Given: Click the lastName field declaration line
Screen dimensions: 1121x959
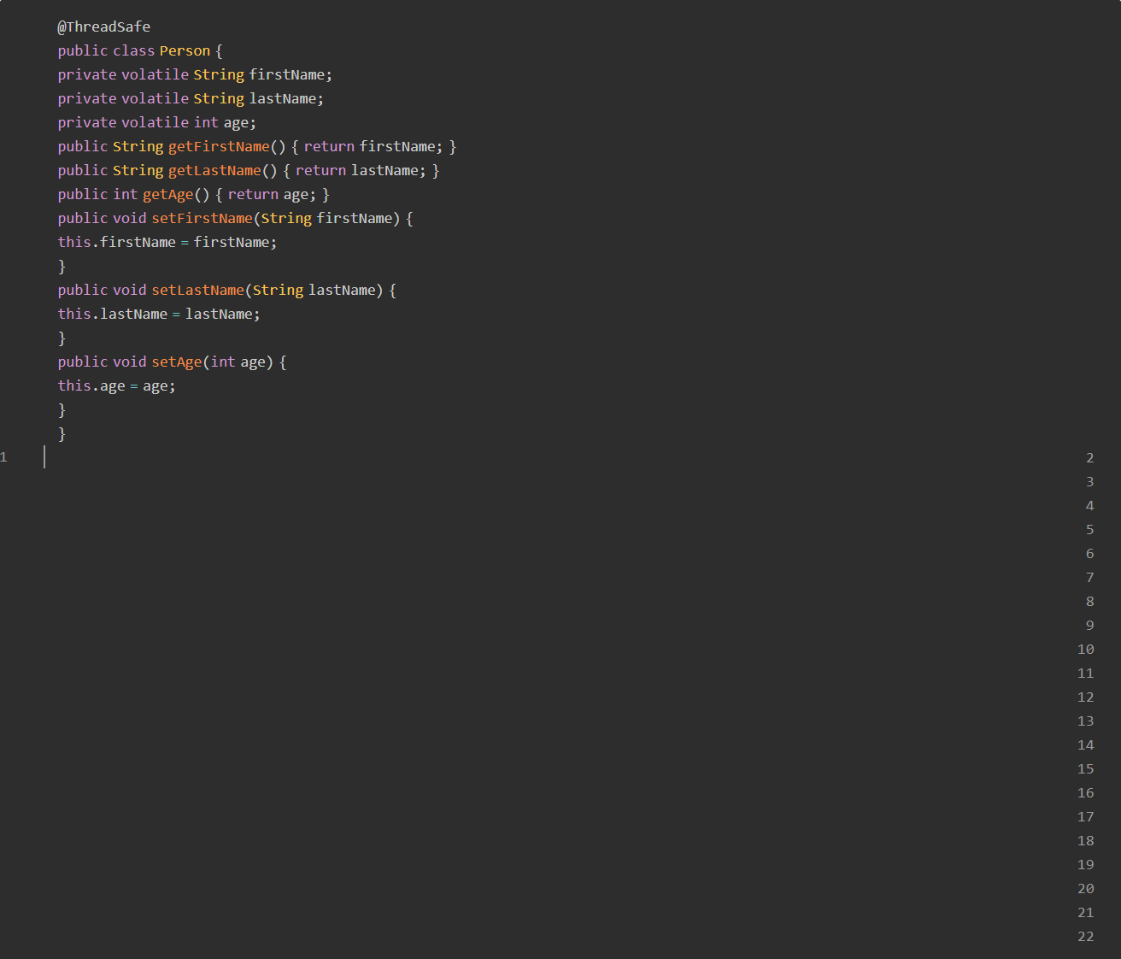Looking at the screenshot, I should pos(191,98).
